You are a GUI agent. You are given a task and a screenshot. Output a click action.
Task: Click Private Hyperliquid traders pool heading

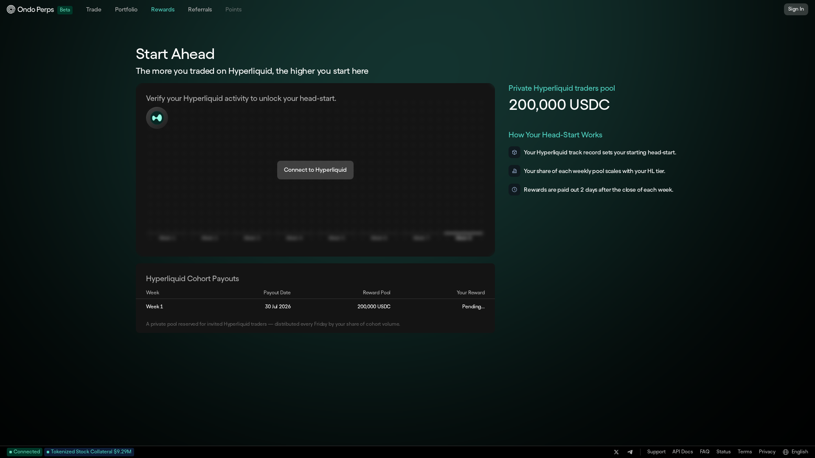coord(562,88)
